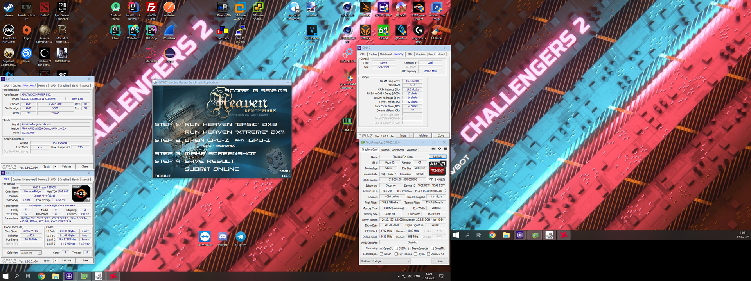Open Logitech G HUB shortcut
The width and height of the screenshot is (751, 281).
[419, 34]
